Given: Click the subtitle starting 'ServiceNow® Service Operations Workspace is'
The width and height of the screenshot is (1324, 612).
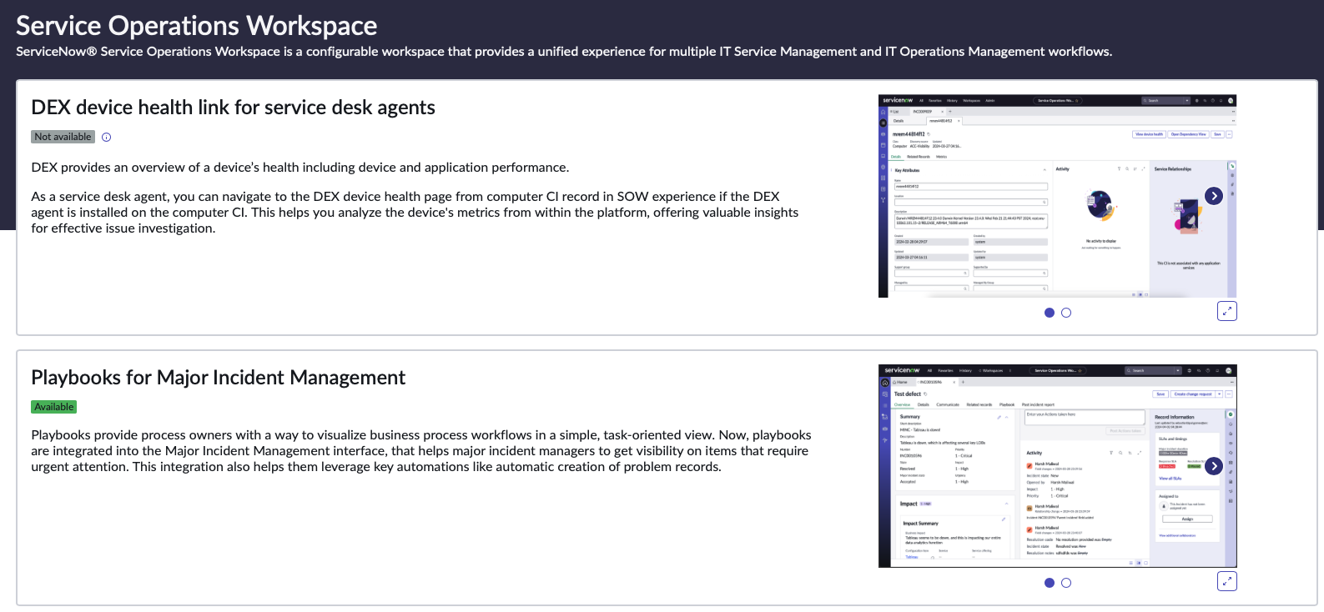Looking at the screenshot, I should 564,52.
